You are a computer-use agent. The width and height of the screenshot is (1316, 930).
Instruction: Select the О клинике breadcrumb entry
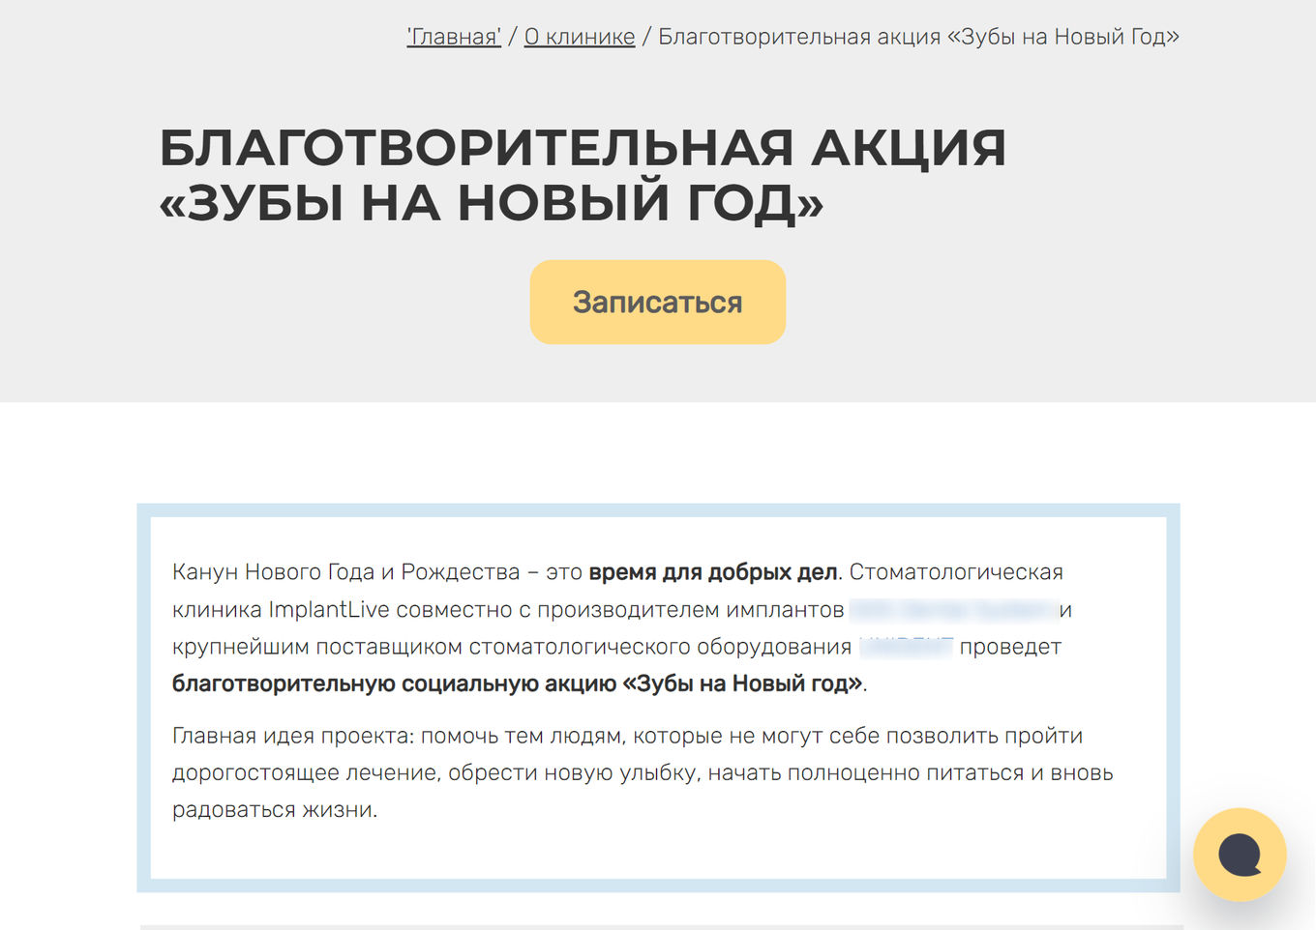point(579,37)
